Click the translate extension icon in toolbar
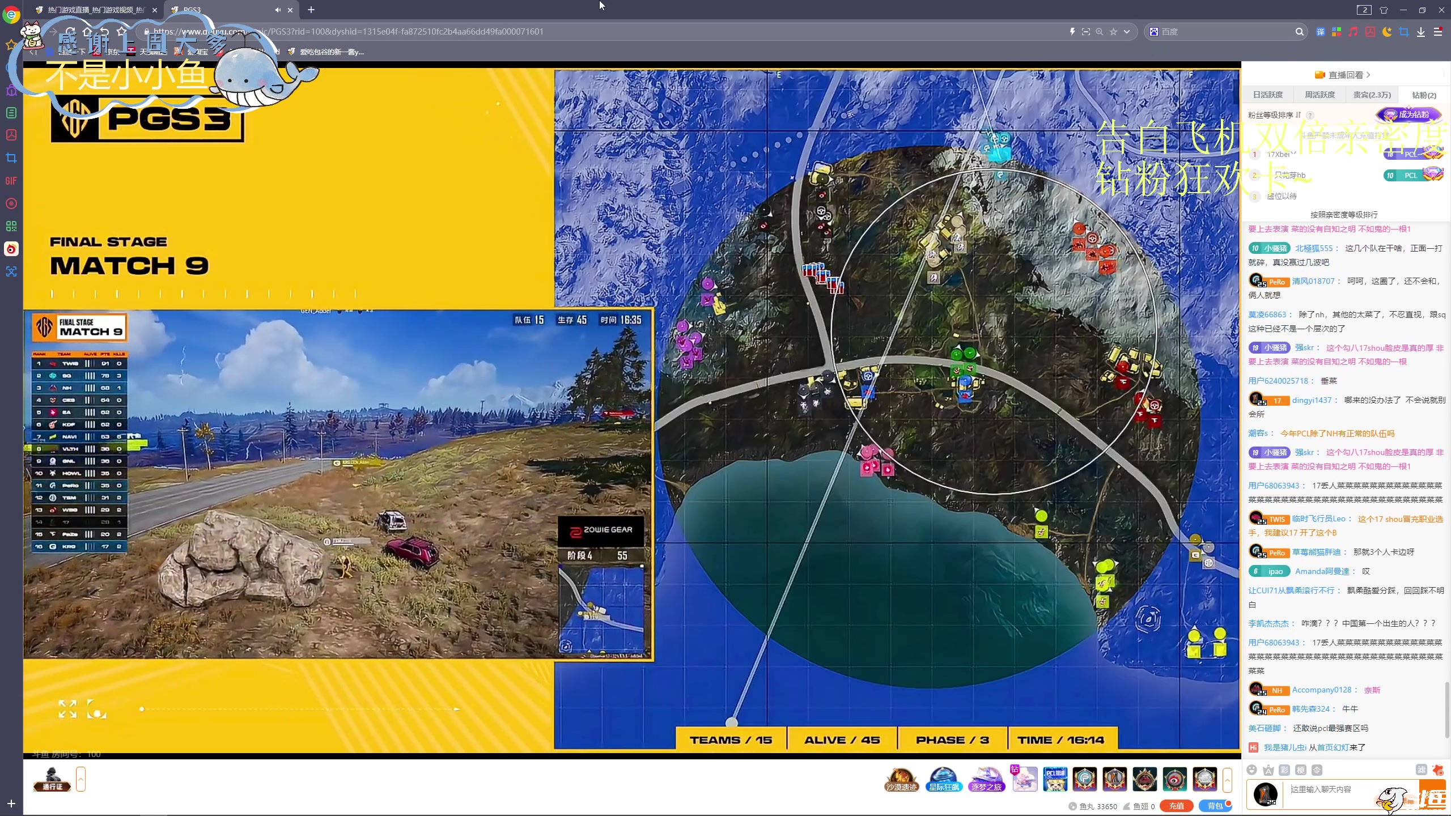The width and height of the screenshot is (1451, 816). click(1321, 32)
